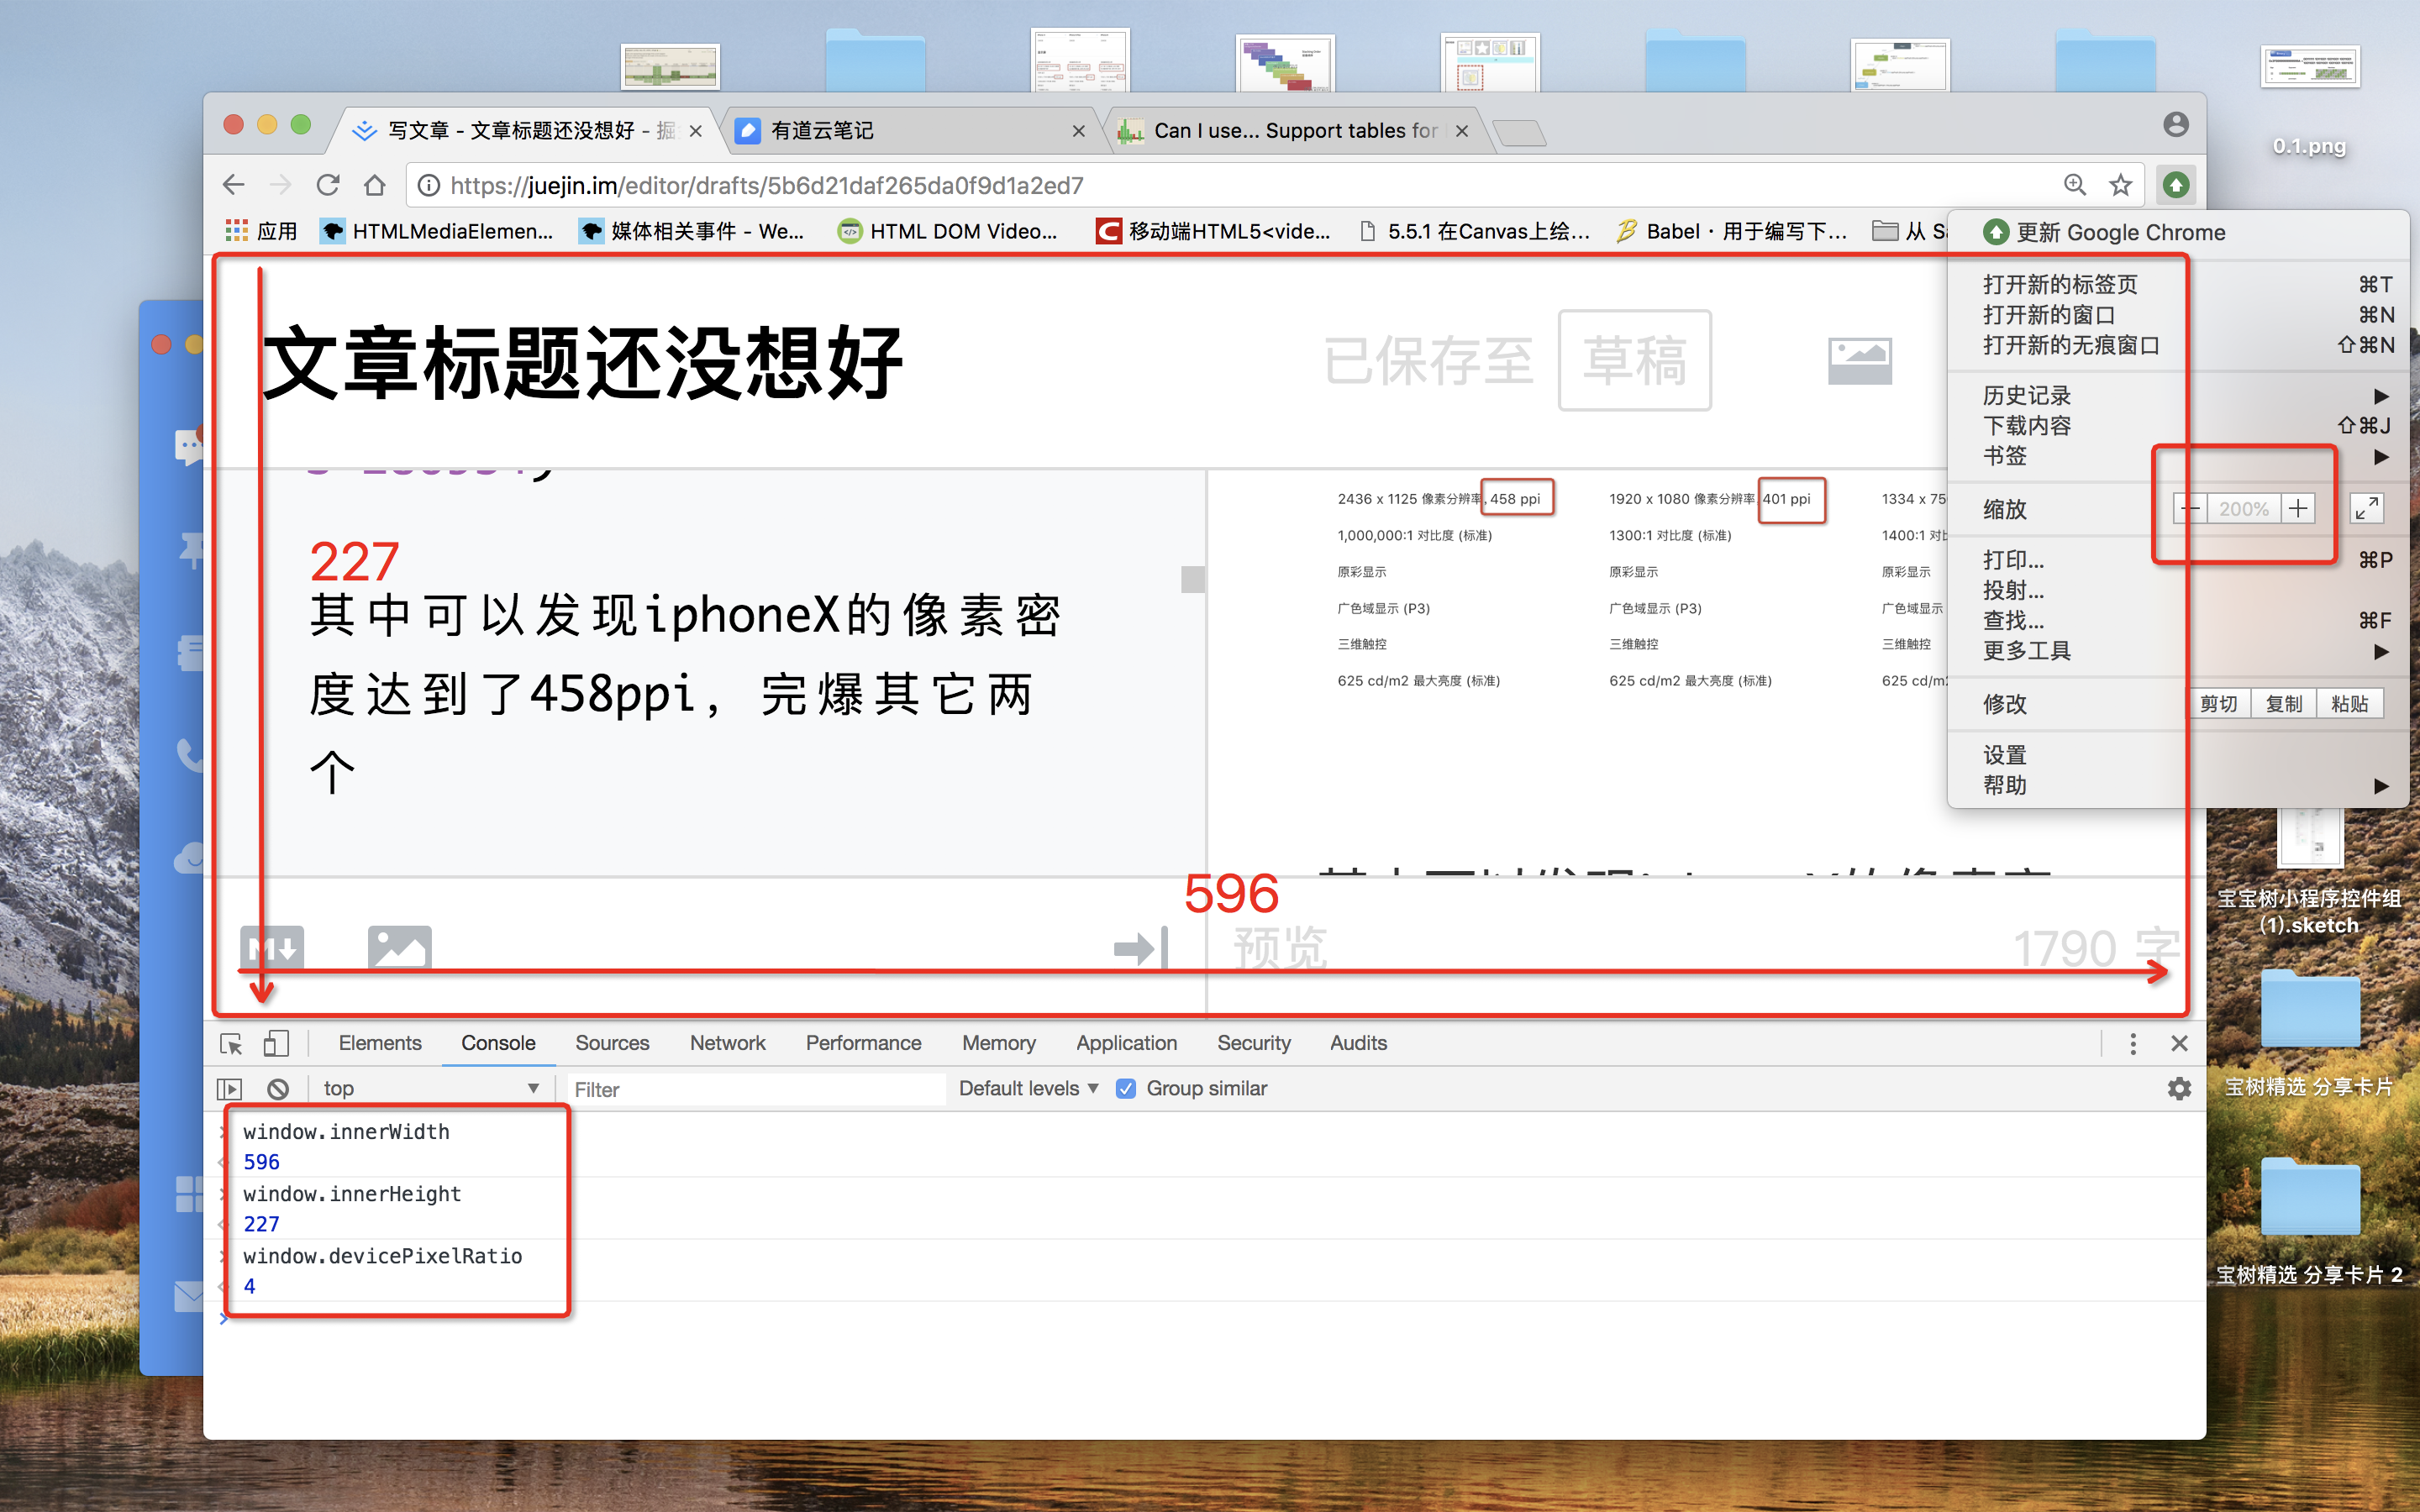
Task: Open console settings gear
Action: tap(2180, 1088)
